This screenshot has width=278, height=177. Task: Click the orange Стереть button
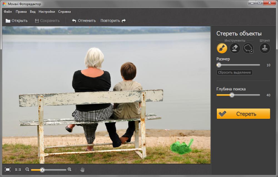[243, 114]
